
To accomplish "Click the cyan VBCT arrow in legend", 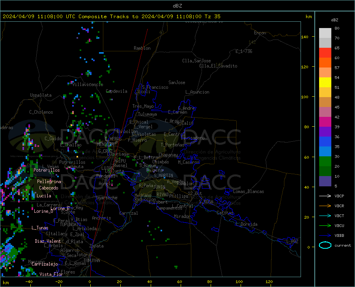I will (325, 216).
